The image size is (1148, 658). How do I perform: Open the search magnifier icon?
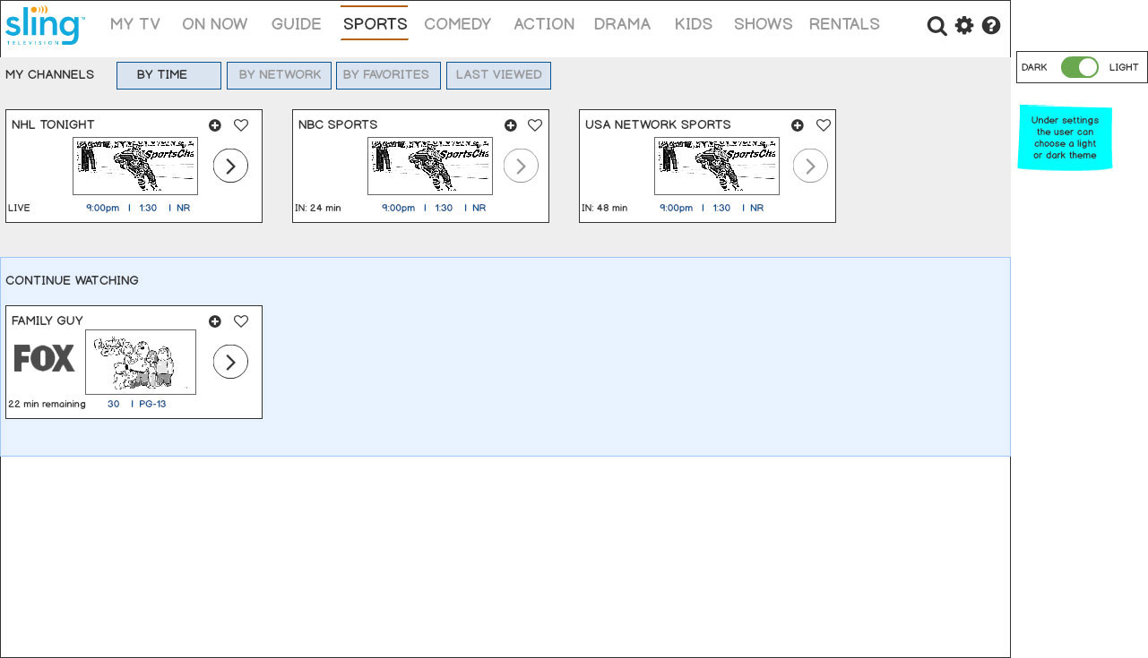[937, 26]
